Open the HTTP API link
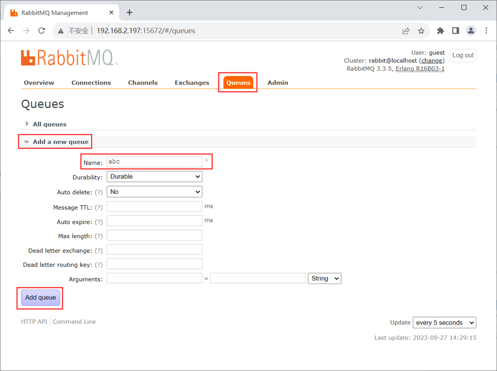The width and height of the screenshot is (497, 371). click(x=34, y=321)
